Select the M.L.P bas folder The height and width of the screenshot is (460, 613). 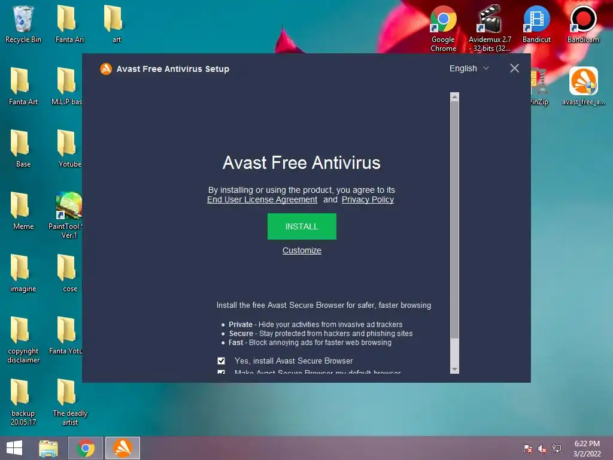66,86
